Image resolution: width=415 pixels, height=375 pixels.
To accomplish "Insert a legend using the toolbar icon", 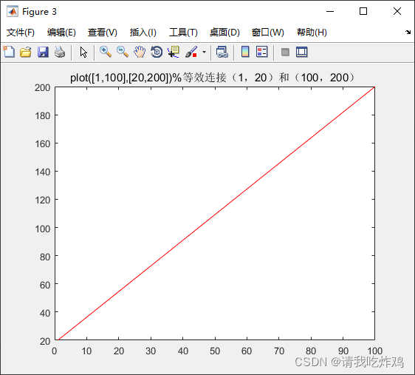I will point(262,52).
